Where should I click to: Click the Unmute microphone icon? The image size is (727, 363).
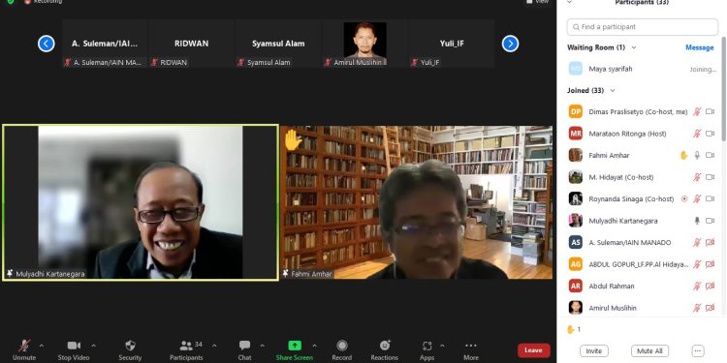24,346
